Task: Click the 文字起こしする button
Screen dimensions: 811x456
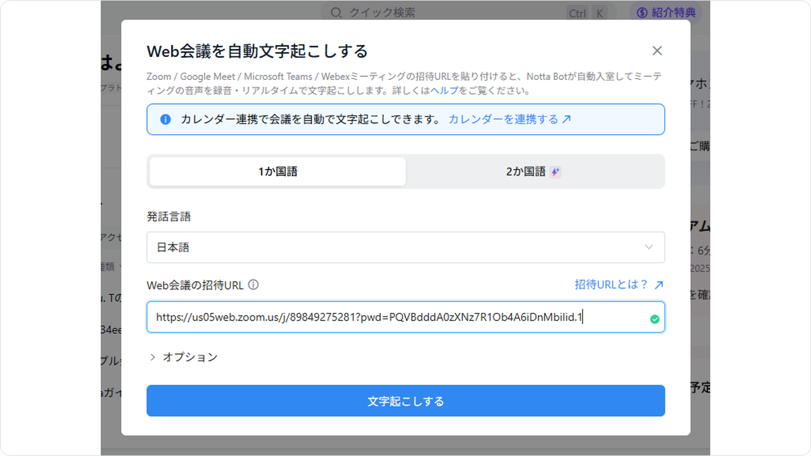Action: click(405, 401)
